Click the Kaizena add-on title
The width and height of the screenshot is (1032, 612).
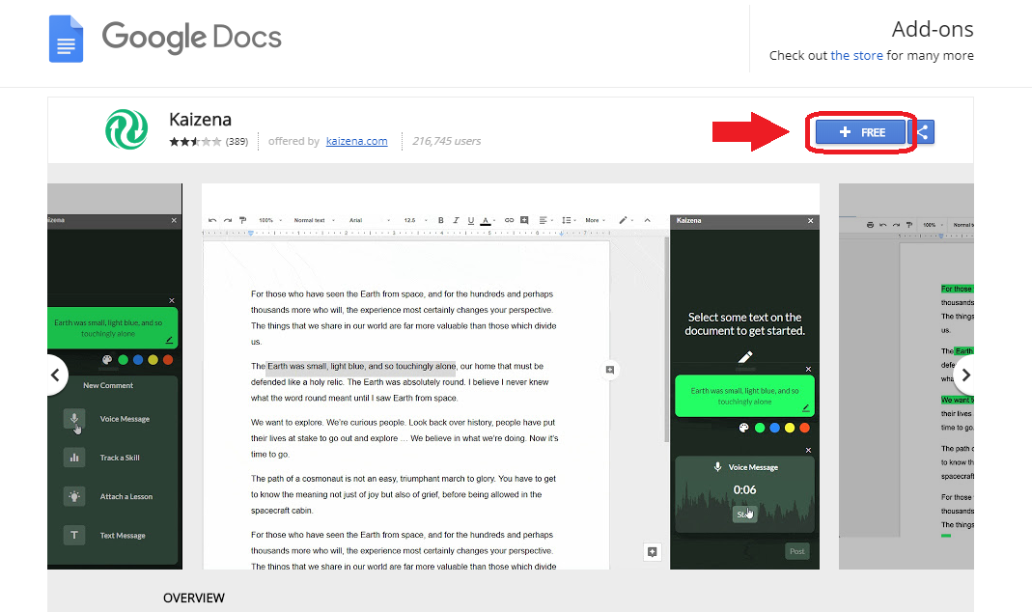coord(200,120)
